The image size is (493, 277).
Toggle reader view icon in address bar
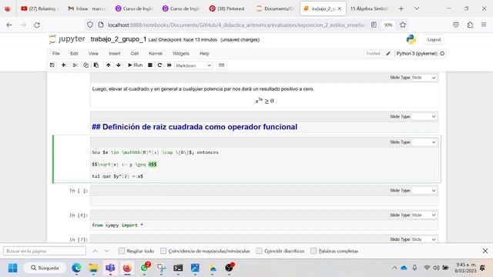(374, 25)
